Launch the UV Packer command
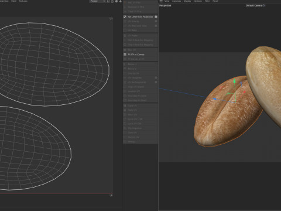Image resolution: width=281 pixels, height=211 pixels. [x=133, y=36]
